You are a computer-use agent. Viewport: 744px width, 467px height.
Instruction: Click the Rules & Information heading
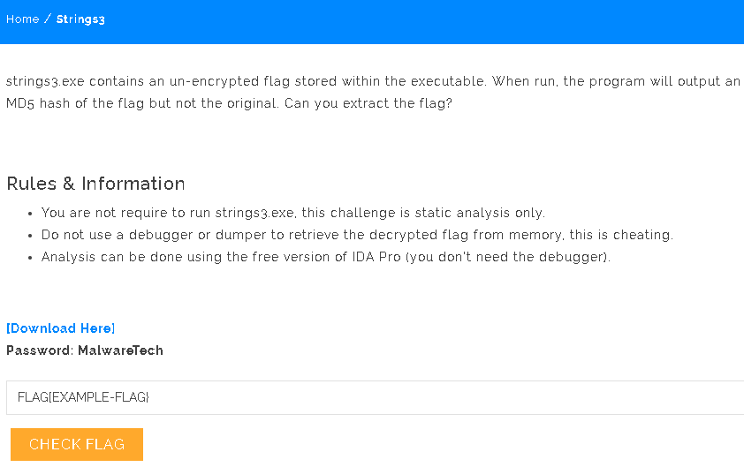pyautogui.click(x=95, y=184)
